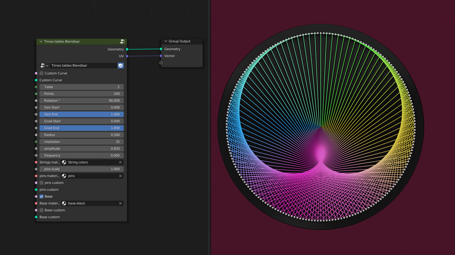Click the node group icon in Times tables header
The height and width of the screenshot is (255, 455).
coord(122,42)
